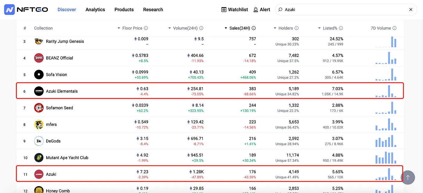423x193 pixels.
Task: Open the Mutant Ape Yacht Club collection
Action: (x=67, y=158)
